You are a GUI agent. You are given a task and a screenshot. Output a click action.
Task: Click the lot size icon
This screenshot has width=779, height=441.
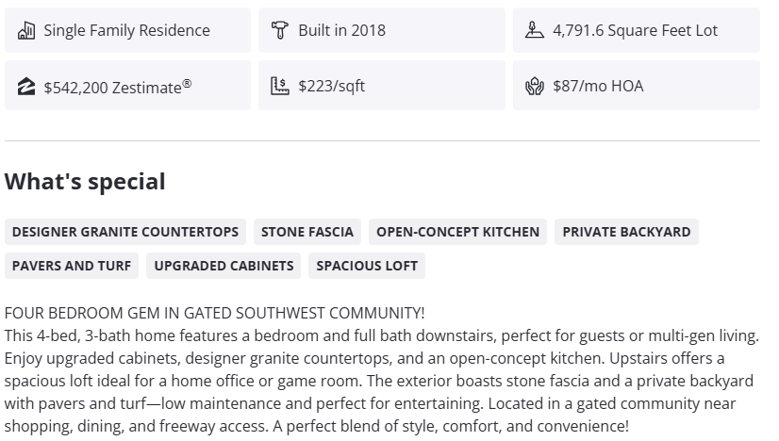(535, 30)
